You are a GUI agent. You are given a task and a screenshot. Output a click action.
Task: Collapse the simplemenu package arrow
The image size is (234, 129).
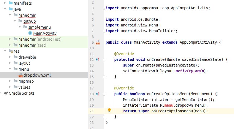pyautogui.click(x=20, y=27)
